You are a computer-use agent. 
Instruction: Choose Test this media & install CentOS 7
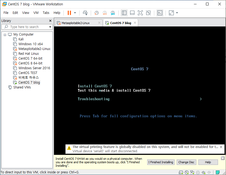pos(114,91)
